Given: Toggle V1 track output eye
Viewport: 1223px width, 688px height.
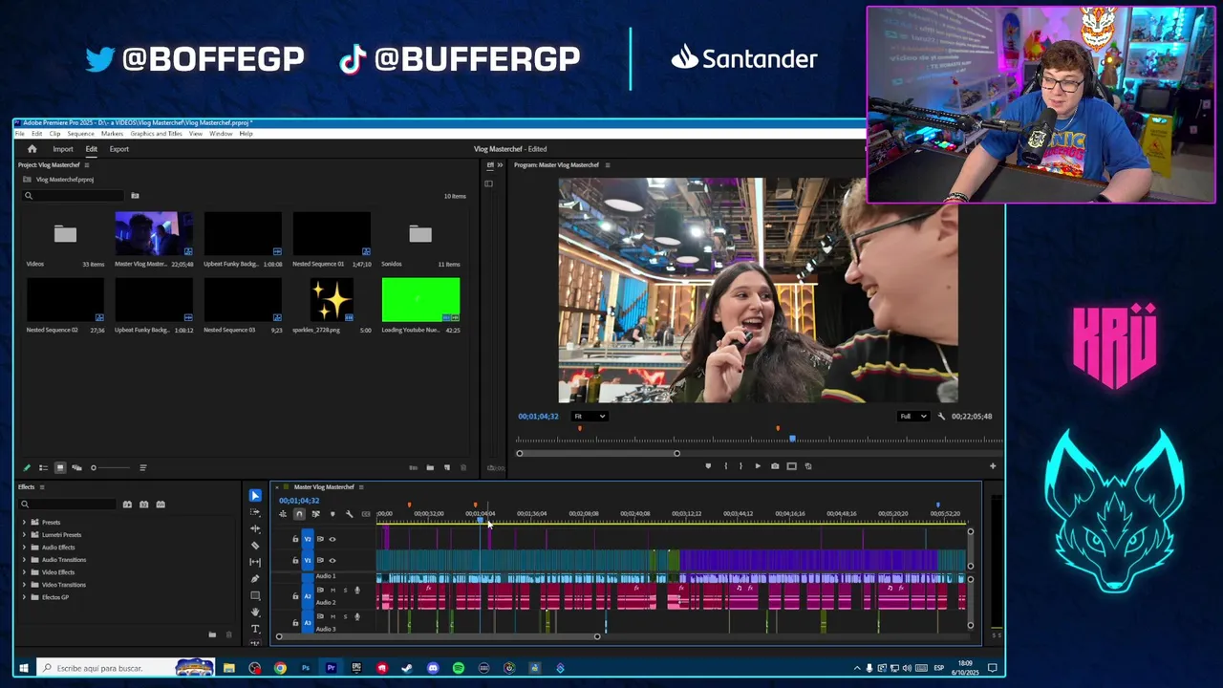Looking at the screenshot, I should coord(333,560).
